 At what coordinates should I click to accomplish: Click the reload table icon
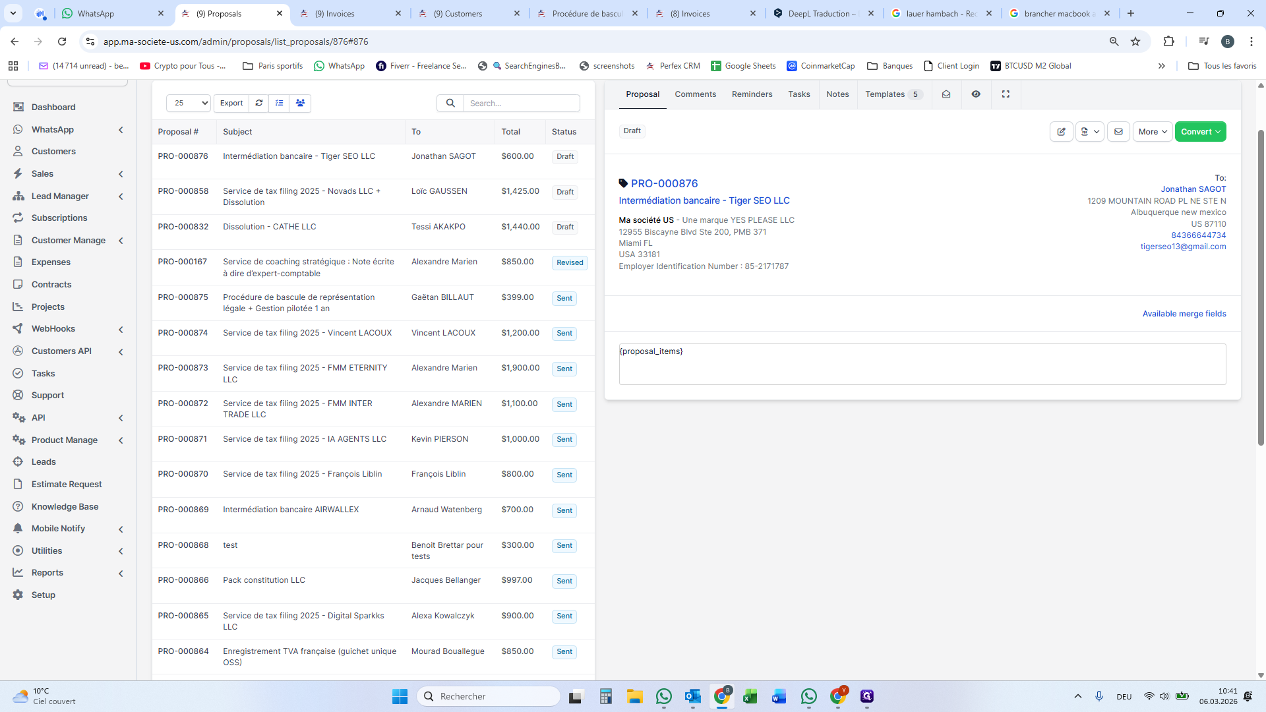click(x=259, y=103)
